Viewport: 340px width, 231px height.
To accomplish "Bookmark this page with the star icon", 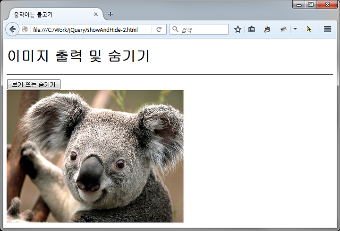I will [x=238, y=29].
